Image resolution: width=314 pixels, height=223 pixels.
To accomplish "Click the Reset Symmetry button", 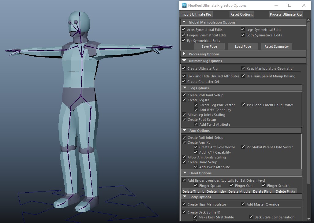I will click(276, 46).
